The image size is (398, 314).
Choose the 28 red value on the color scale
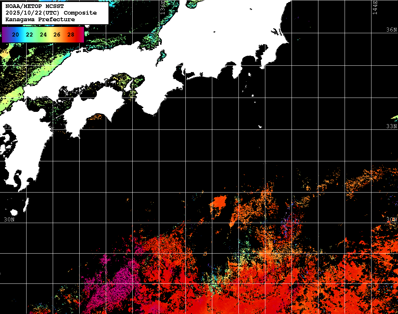pos(71,35)
